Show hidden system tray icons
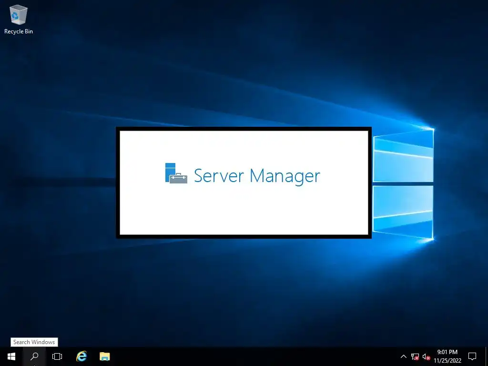The image size is (488, 366). (403, 356)
